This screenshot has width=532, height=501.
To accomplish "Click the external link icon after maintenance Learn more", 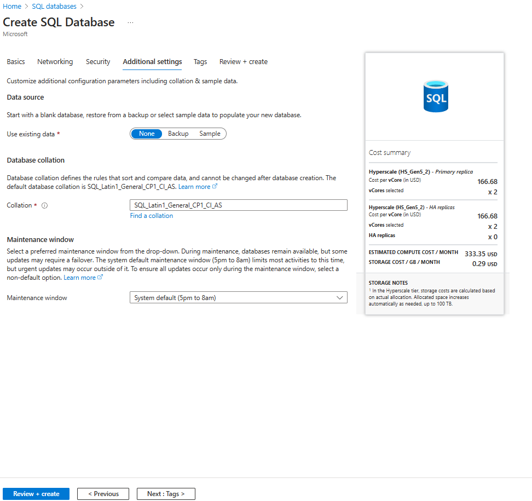I will click(x=100, y=277).
